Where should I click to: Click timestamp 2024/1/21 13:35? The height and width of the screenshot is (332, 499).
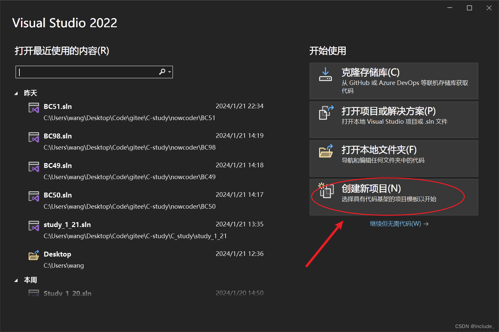coord(239,224)
